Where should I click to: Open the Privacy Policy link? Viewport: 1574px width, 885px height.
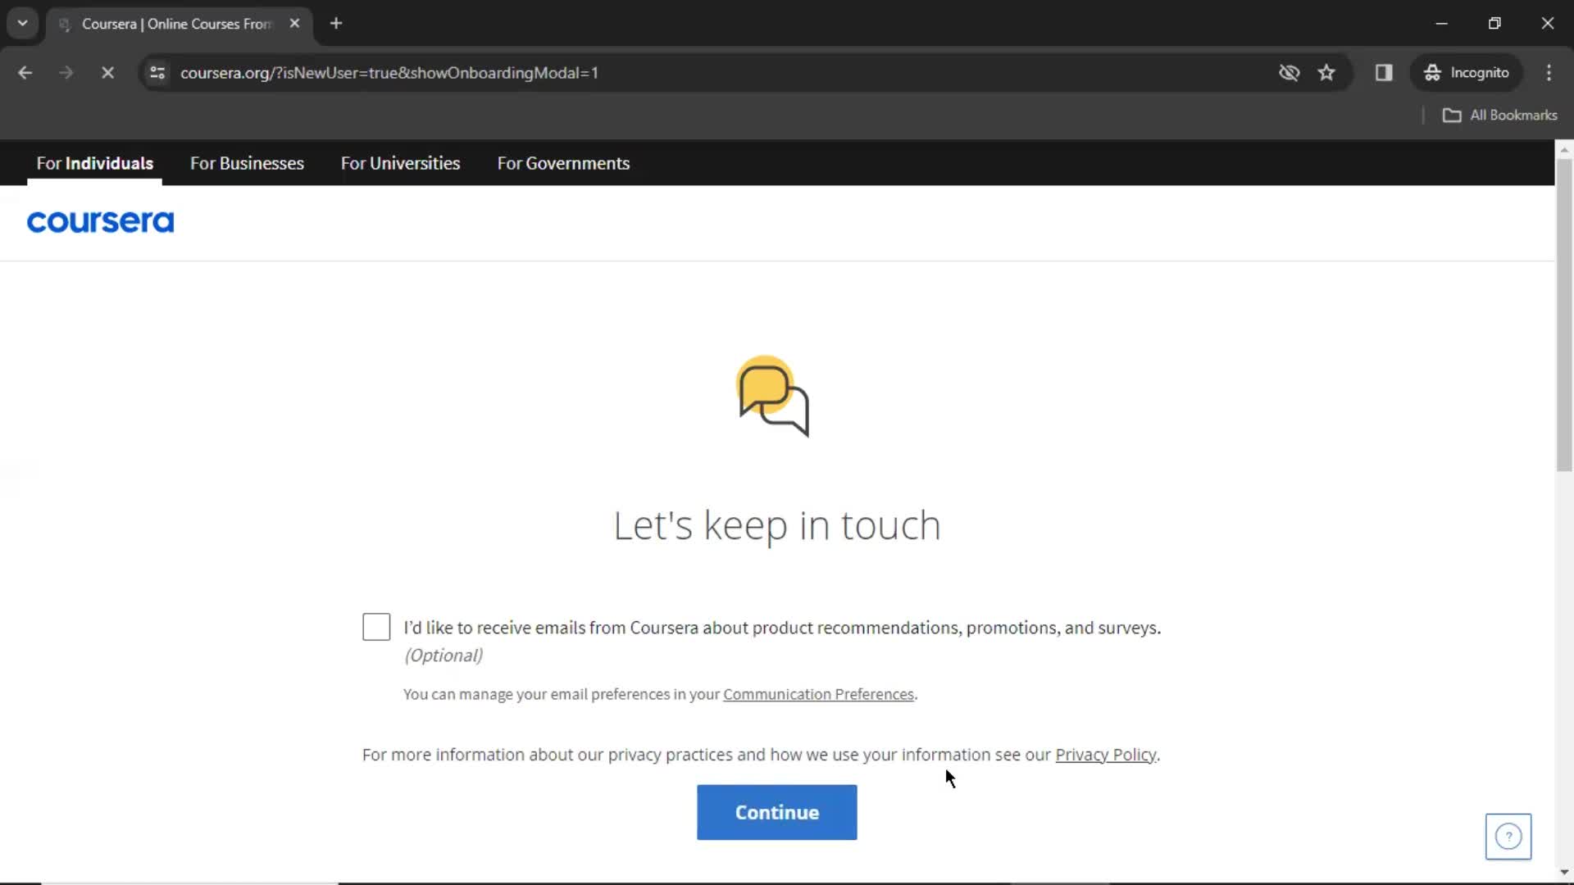pos(1106,754)
